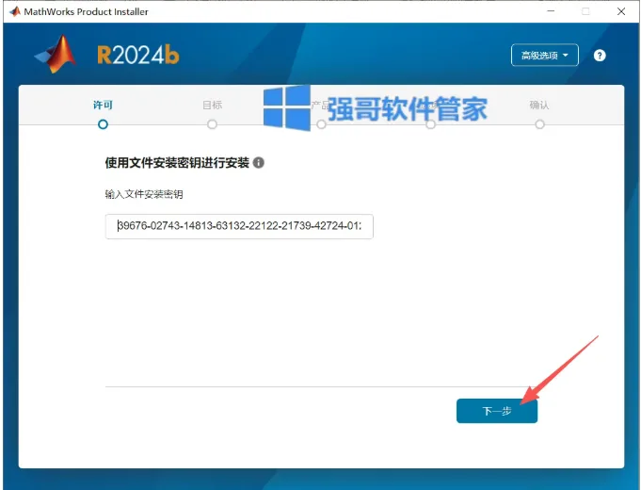Close the MathWorks Product Installer window
641x490 pixels.
[621, 11]
